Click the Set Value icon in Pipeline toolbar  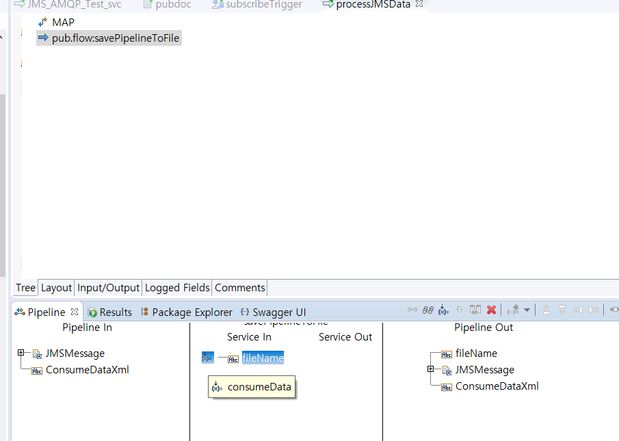443,310
